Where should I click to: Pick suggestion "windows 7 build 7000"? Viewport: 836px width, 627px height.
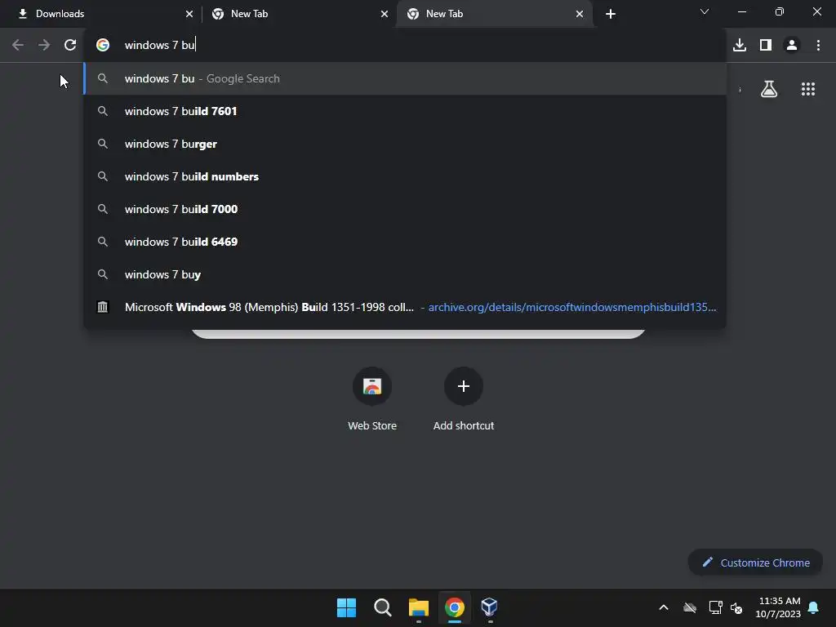[405, 209]
